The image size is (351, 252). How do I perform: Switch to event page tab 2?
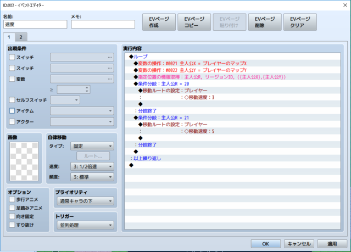(21, 37)
